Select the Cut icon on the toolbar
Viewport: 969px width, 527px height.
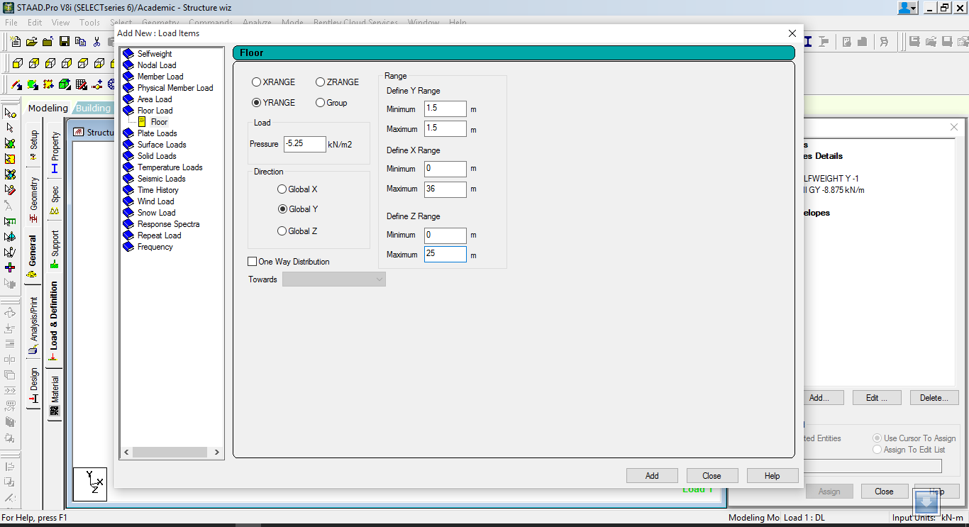pos(96,41)
